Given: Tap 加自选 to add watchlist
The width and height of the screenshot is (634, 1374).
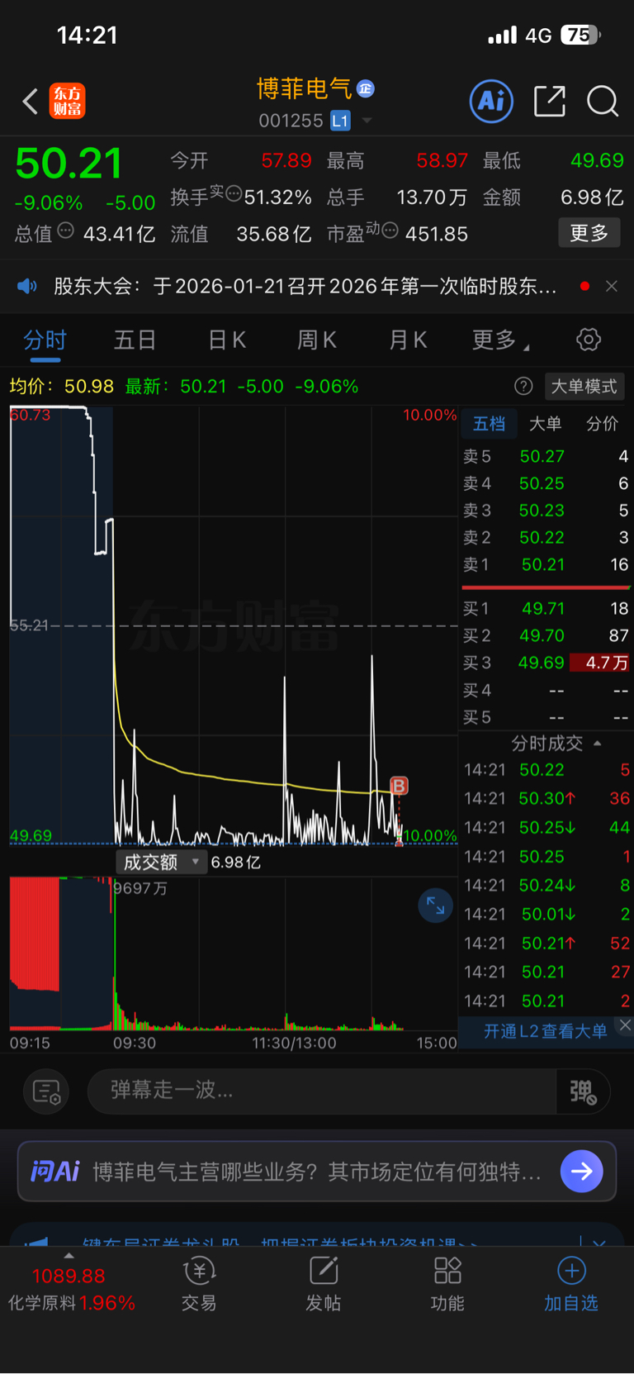Looking at the screenshot, I should coord(571,1285).
